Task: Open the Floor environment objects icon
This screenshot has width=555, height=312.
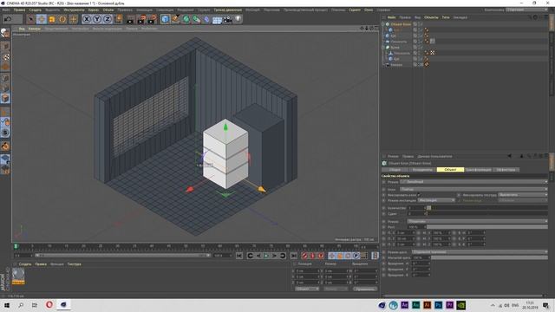Action: [217, 19]
